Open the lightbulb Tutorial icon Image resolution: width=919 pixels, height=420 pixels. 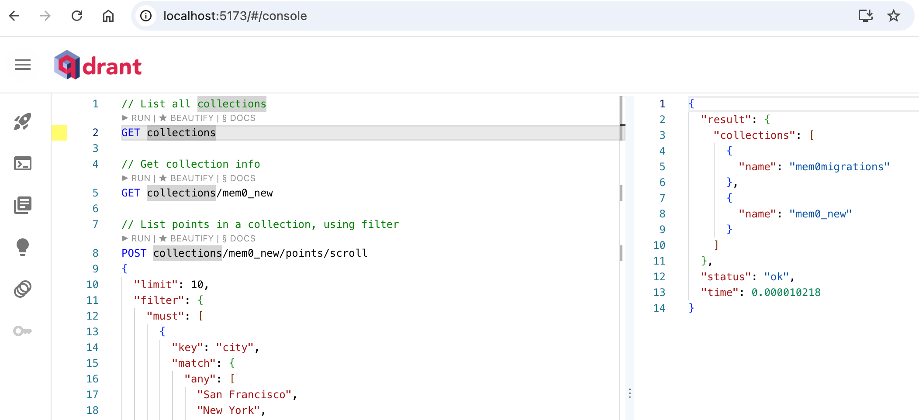click(23, 247)
